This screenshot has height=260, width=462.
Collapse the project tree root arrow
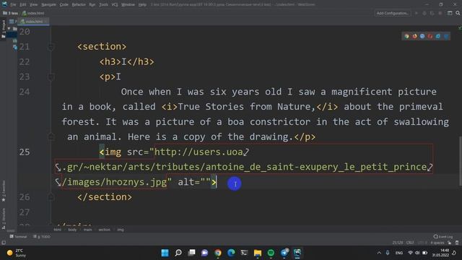[x=9, y=29]
